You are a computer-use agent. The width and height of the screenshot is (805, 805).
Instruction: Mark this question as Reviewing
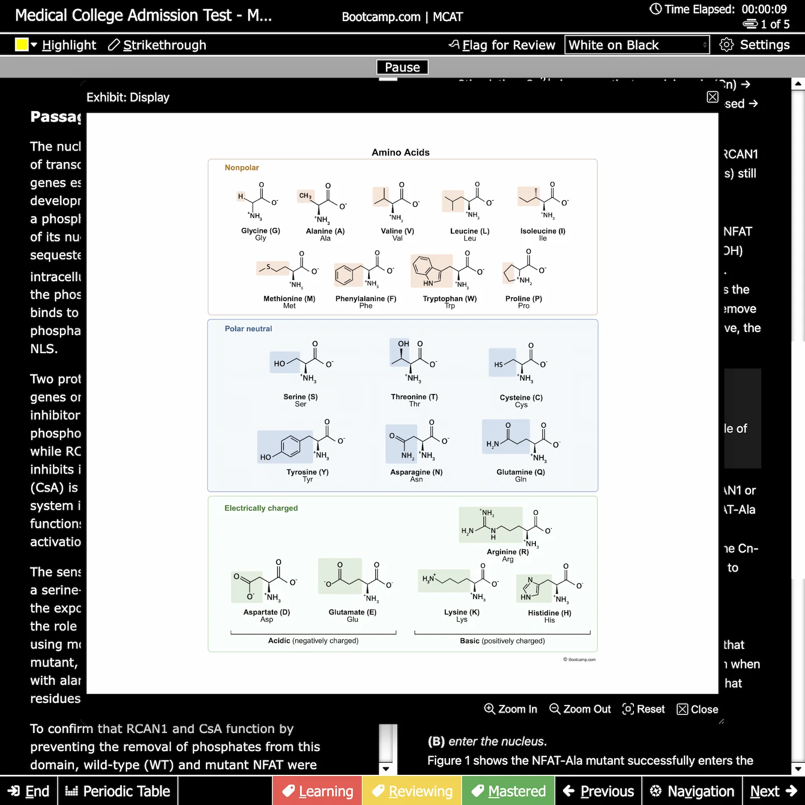(412, 791)
